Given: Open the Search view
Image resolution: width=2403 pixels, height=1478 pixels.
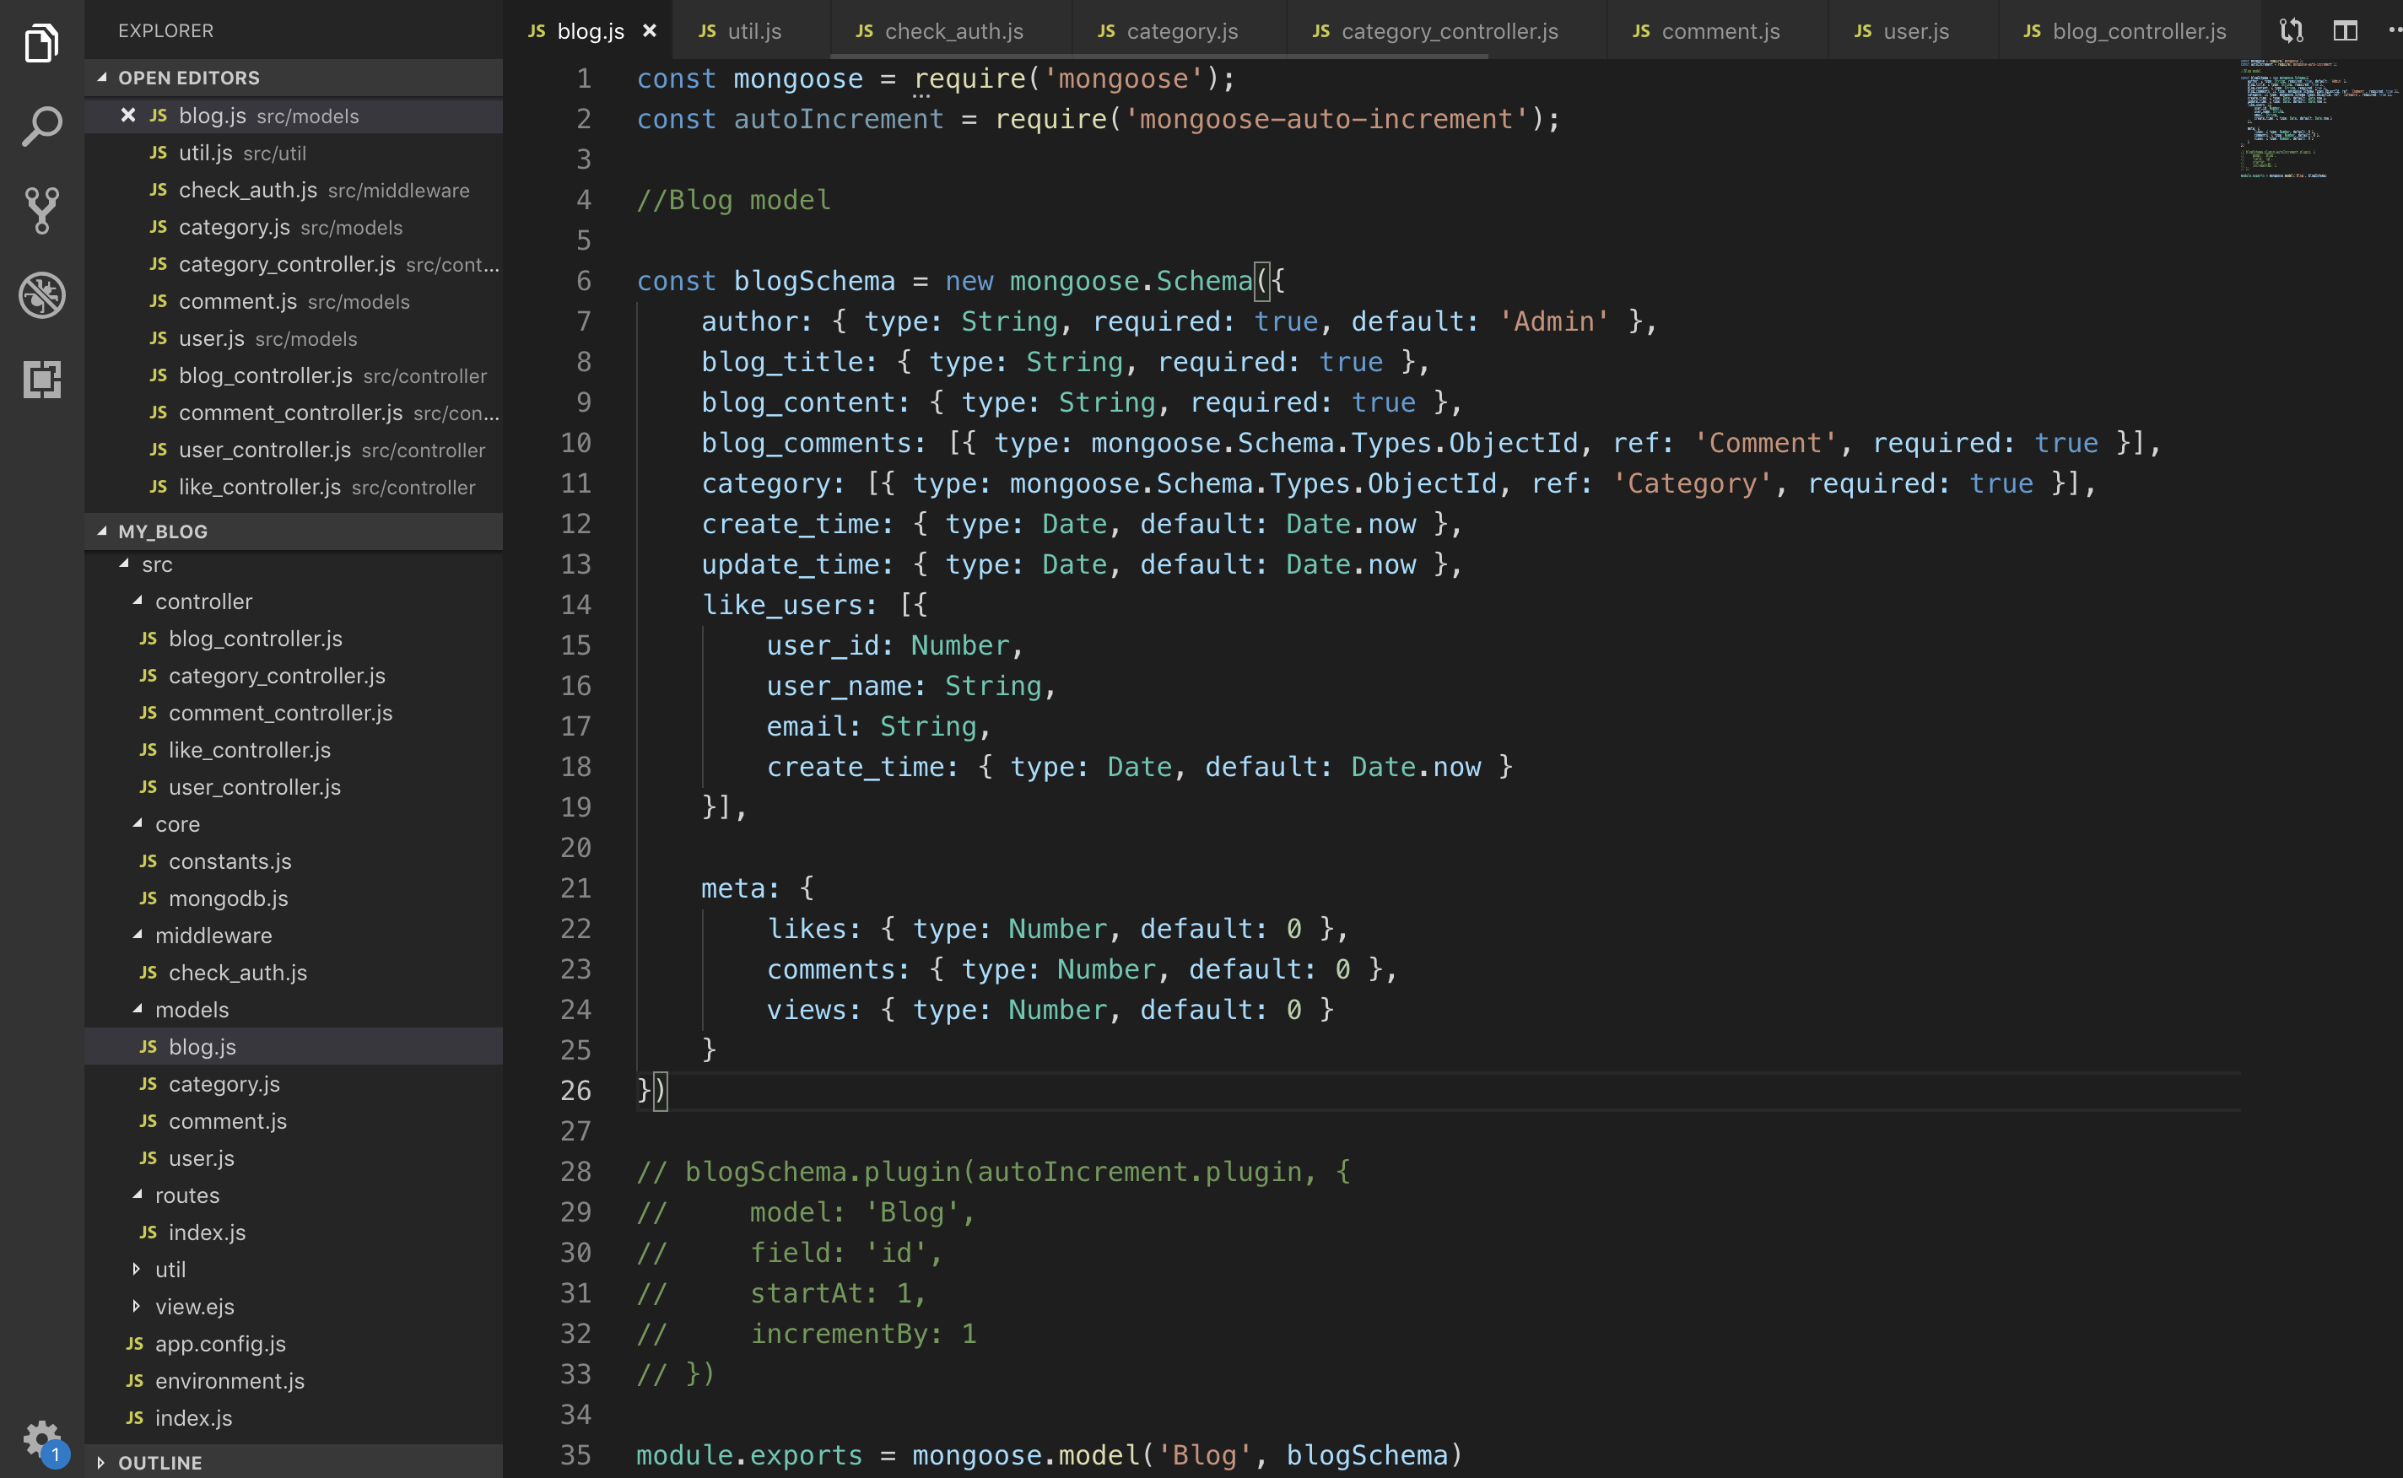Looking at the screenshot, I should [x=41, y=126].
